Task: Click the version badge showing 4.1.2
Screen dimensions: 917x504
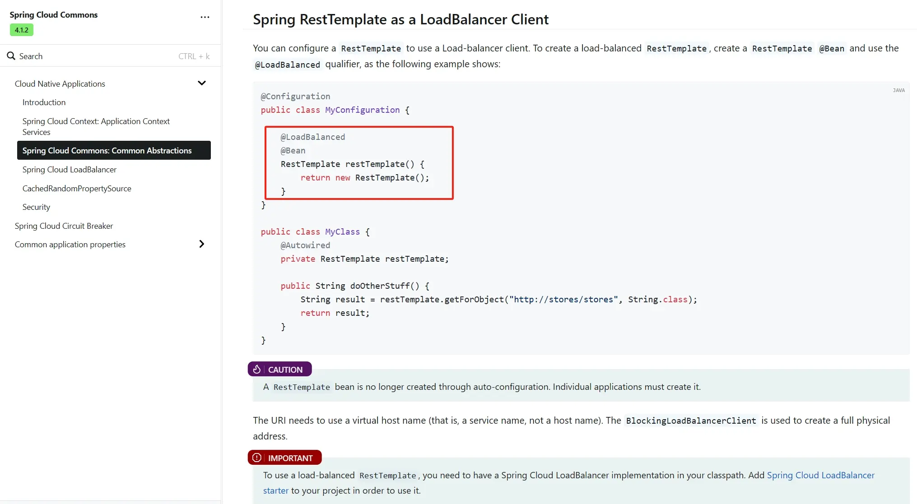Action: 21,30
